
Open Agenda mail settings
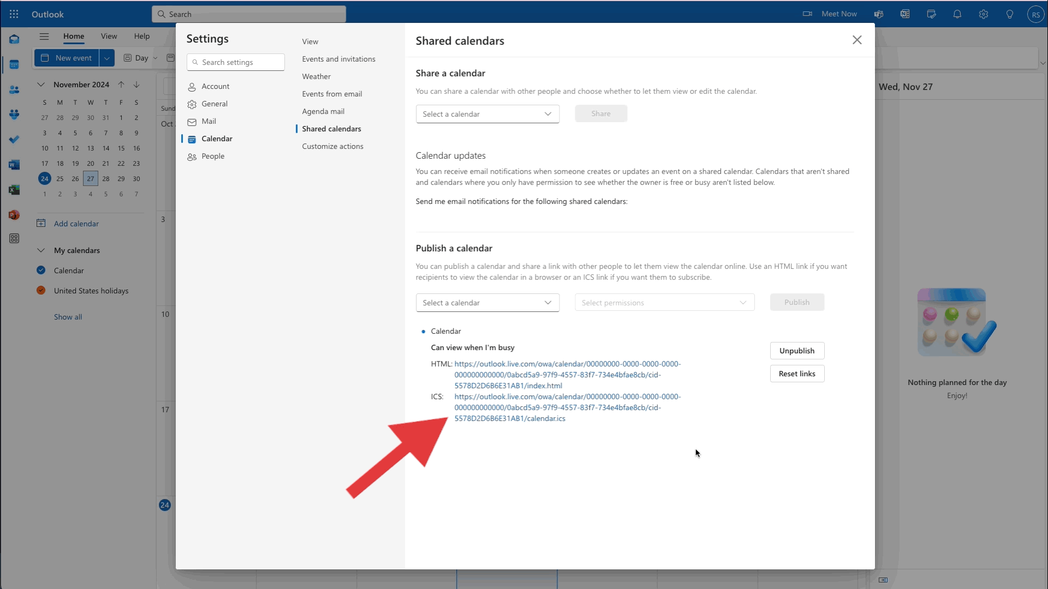click(323, 111)
